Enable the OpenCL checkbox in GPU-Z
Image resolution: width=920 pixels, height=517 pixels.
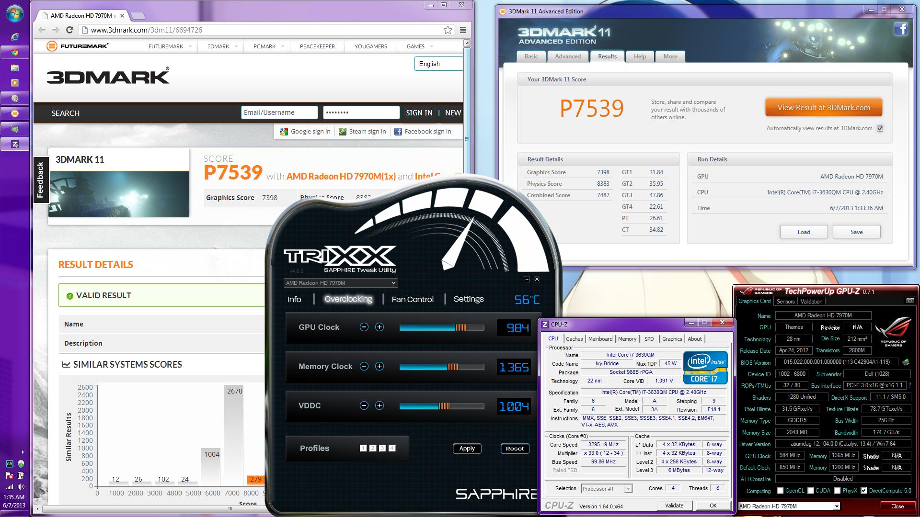[x=781, y=491]
